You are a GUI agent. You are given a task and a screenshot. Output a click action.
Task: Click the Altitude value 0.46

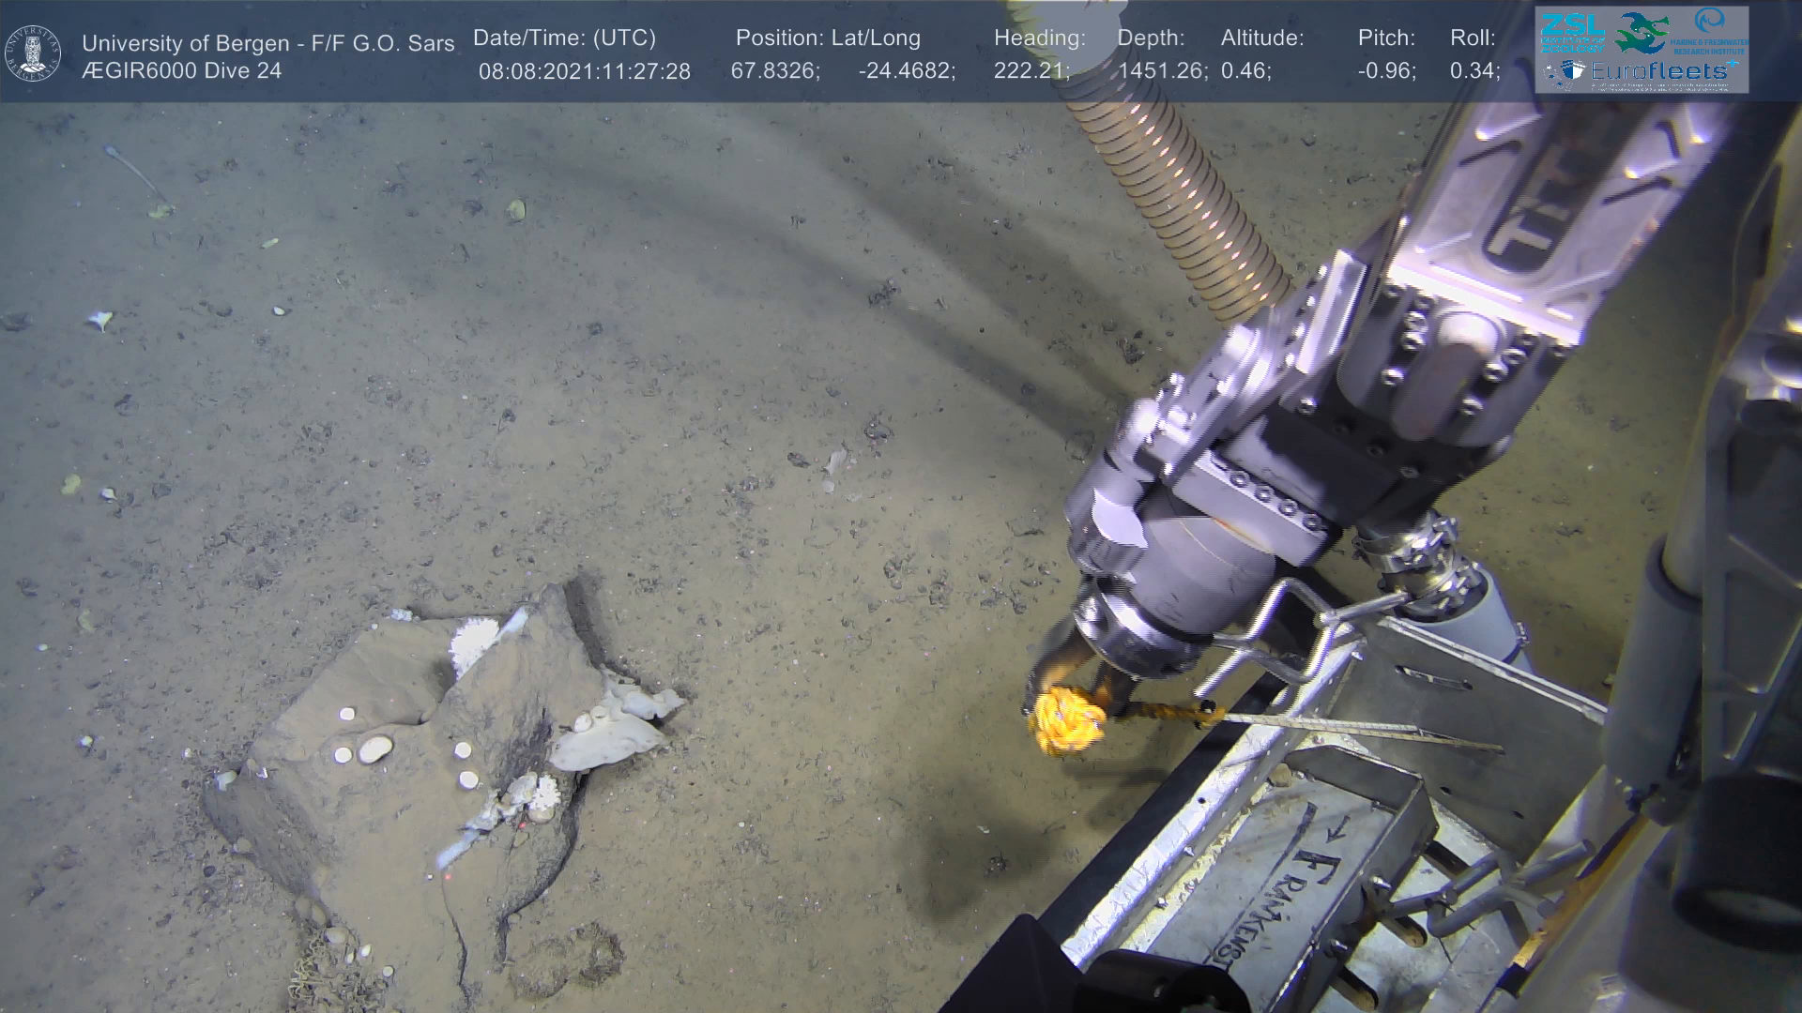(x=1245, y=71)
